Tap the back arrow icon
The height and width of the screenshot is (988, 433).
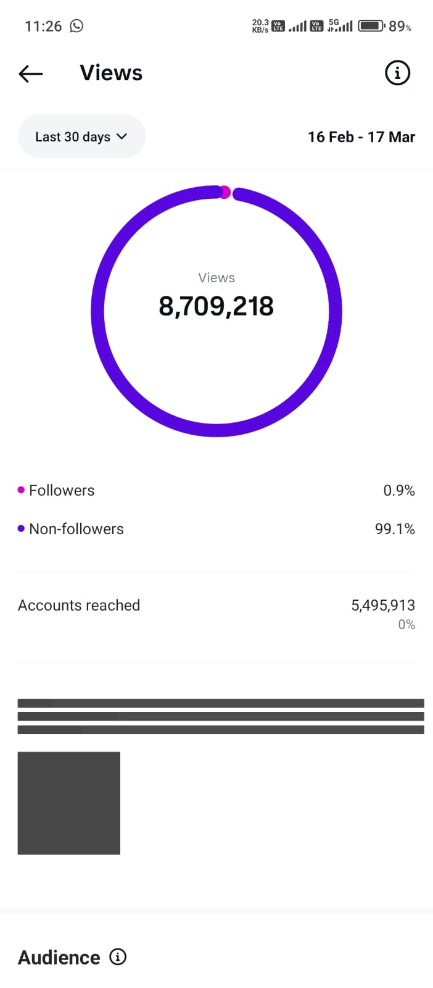click(31, 74)
